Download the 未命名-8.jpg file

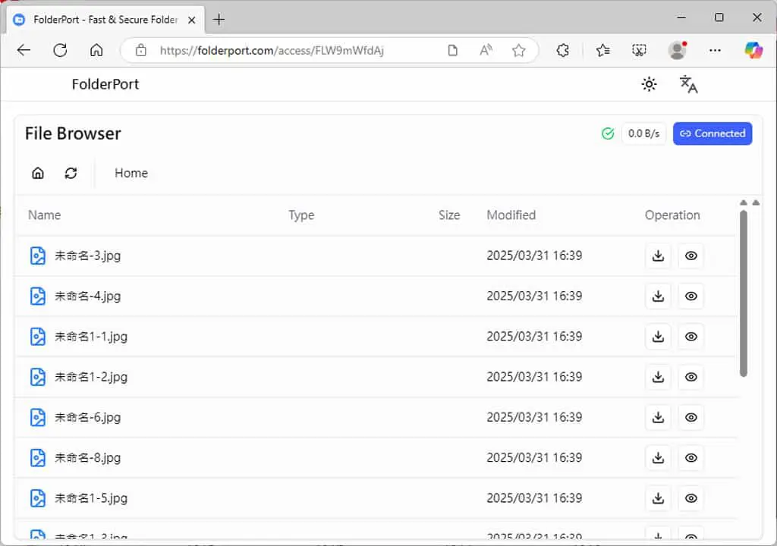tap(658, 458)
